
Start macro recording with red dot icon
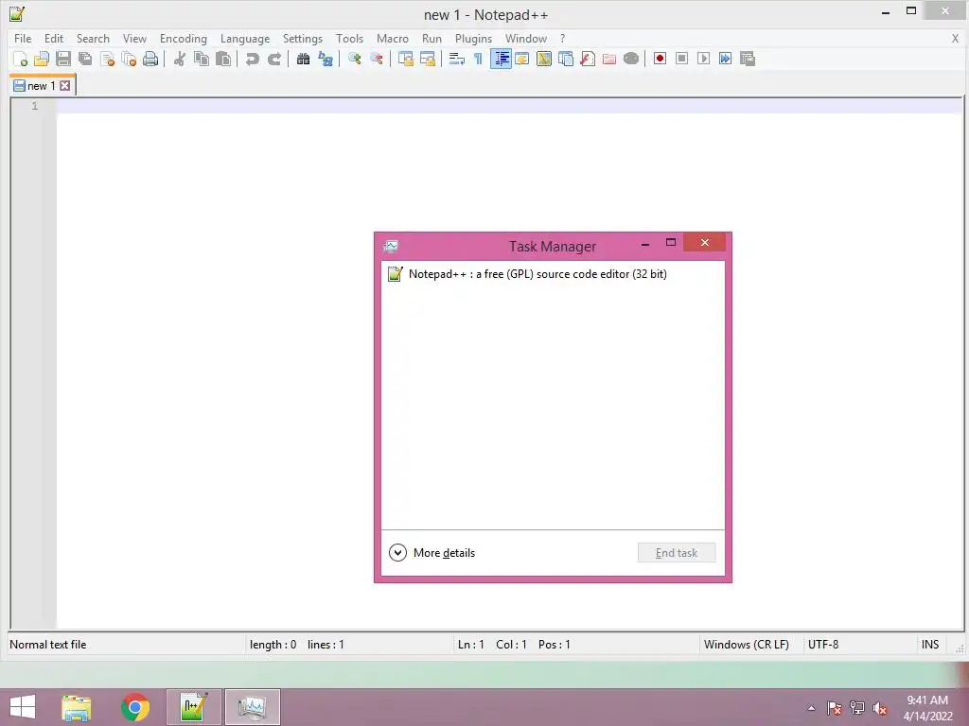click(660, 59)
